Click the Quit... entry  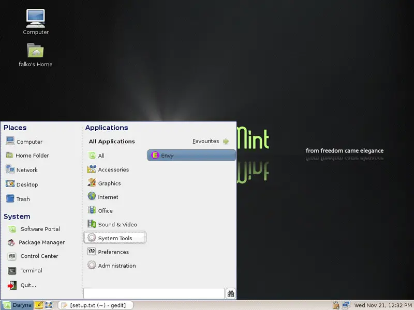(22, 285)
